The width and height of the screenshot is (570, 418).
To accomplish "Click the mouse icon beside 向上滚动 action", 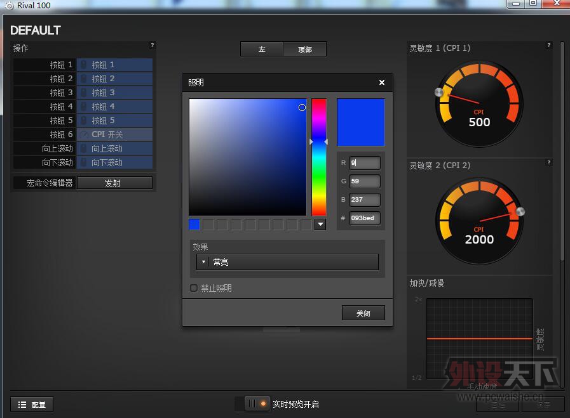I will click(x=84, y=148).
